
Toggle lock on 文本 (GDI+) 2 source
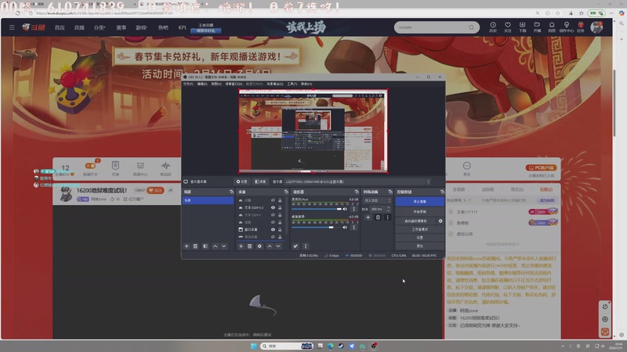pyautogui.click(x=280, y=207)
